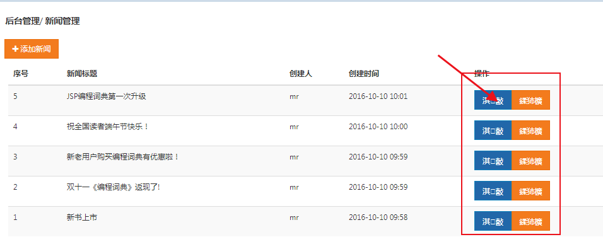This screenshot has height=237, width=603.
Task: Click the orange button for 新书上市 row
Action: [530, 221]
